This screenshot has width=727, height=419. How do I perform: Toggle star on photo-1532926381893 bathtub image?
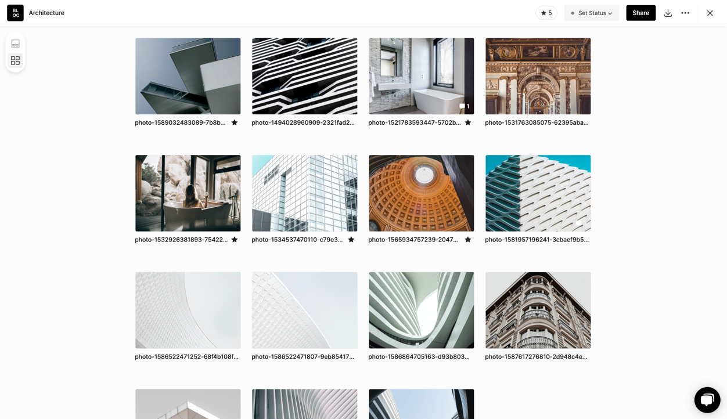235,240
